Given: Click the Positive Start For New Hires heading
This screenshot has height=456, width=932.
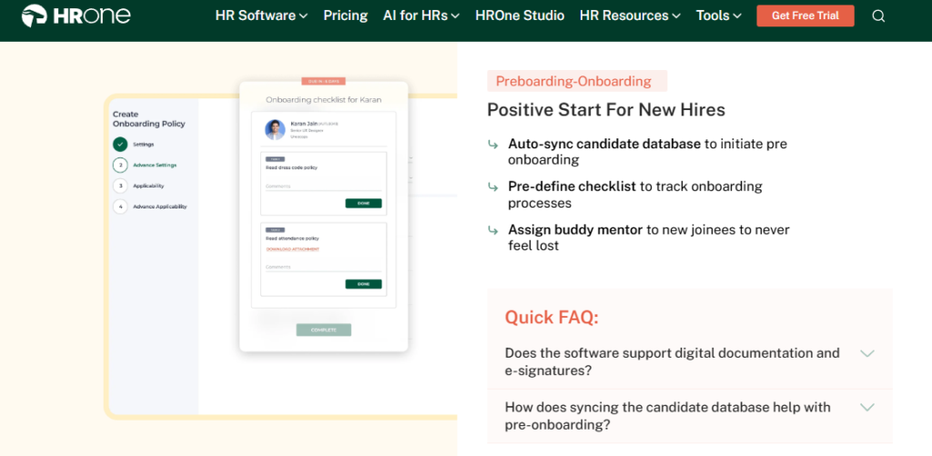Looking at the screenshot, I should (x=605, y=110).
